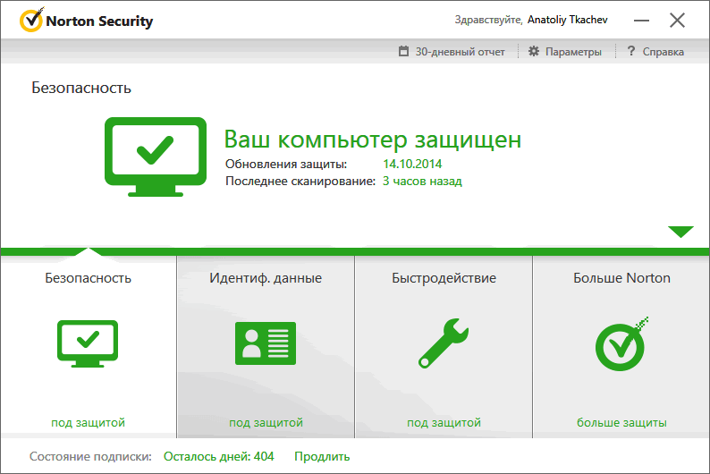Click the Norton checkmark icon in Больше Norton
The width and height of the screenshot is (710, 474).
pyautogui.click(x=621, y=344)
